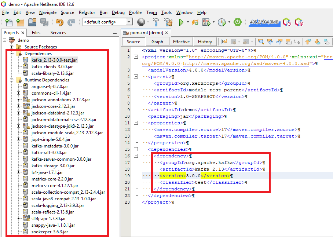Select zookeeper-3.6.3.jar in tree
This screenshot has height=237, width=333.
coord(50,232)
